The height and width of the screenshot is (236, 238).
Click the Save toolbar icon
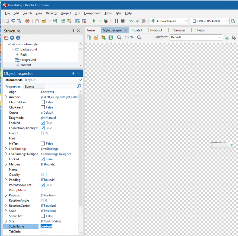click(x=55, y=21)
